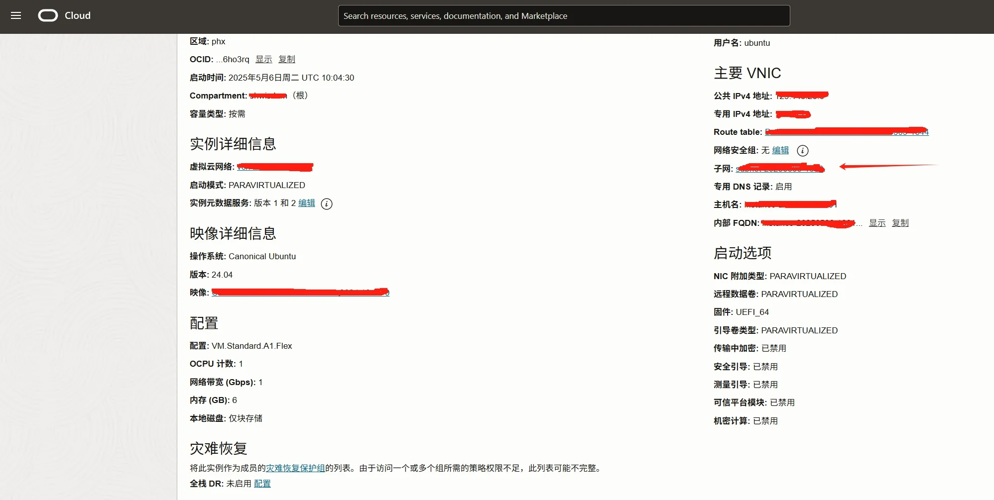Select the 测量引导 已禁用 text
994x500 pixels.
pos(745,385)
